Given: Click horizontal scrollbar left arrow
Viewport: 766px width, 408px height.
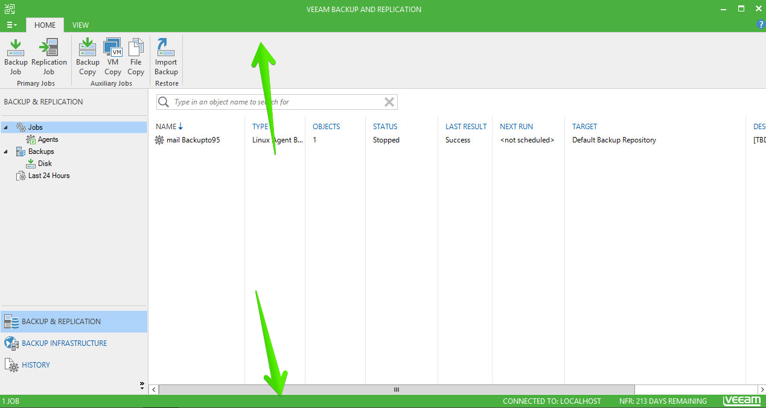Looking at the screenshot, I should click(x=153, y=390).
